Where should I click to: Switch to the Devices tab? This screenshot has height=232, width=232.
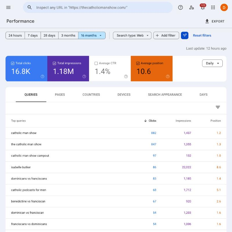point(124,95)
